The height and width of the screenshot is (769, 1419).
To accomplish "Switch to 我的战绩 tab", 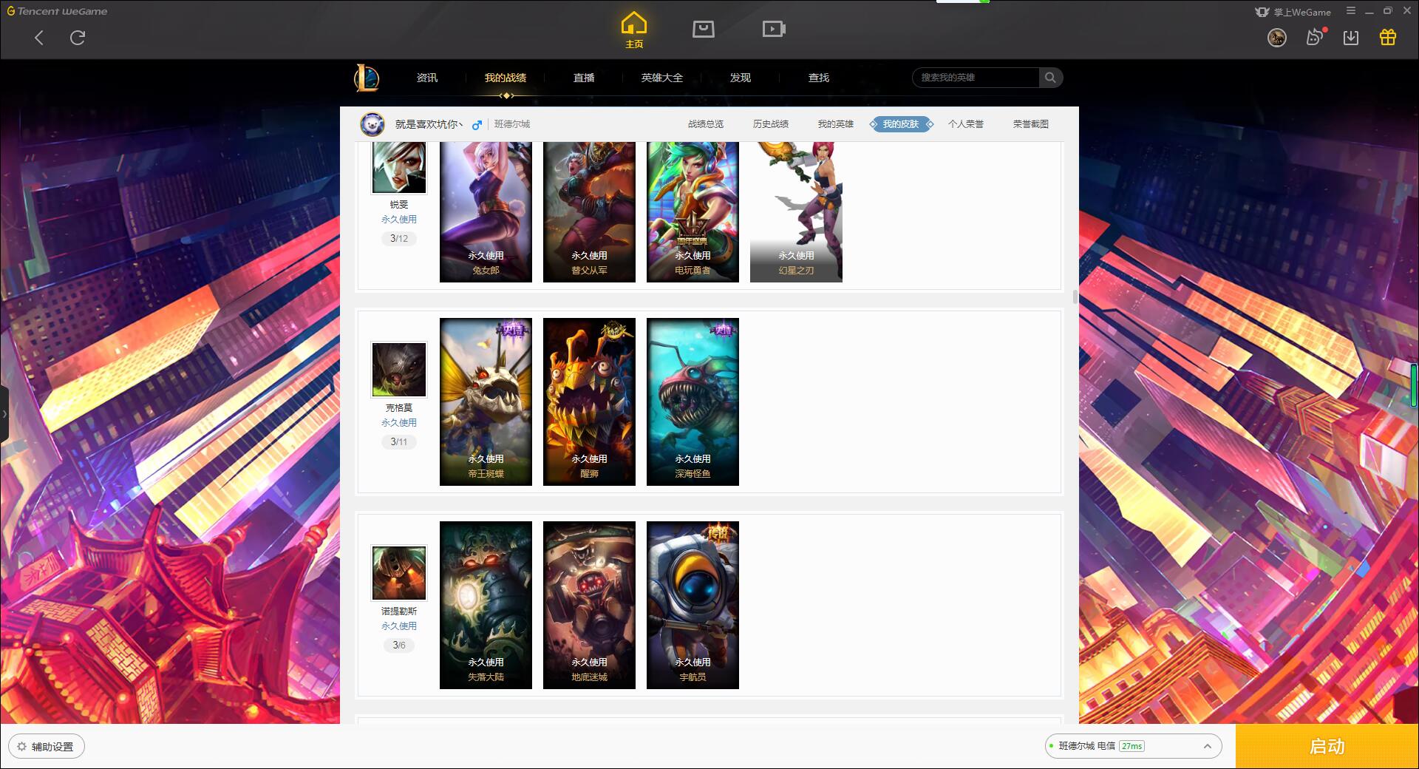I will pos(506,78).
